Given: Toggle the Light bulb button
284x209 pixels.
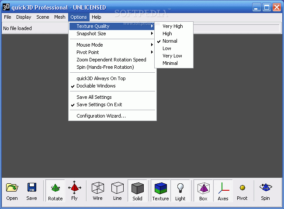Looking at the screenshot, I should point(180,191).
